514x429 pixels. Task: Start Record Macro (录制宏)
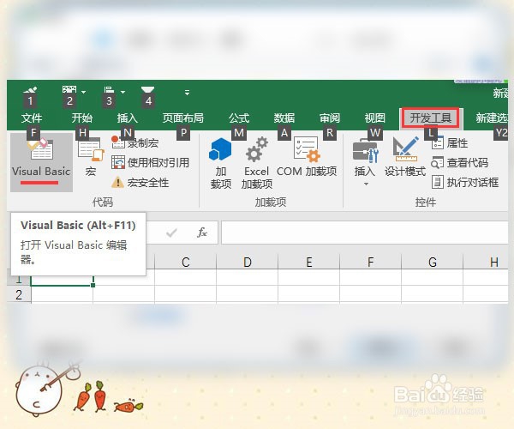[135, 143]
